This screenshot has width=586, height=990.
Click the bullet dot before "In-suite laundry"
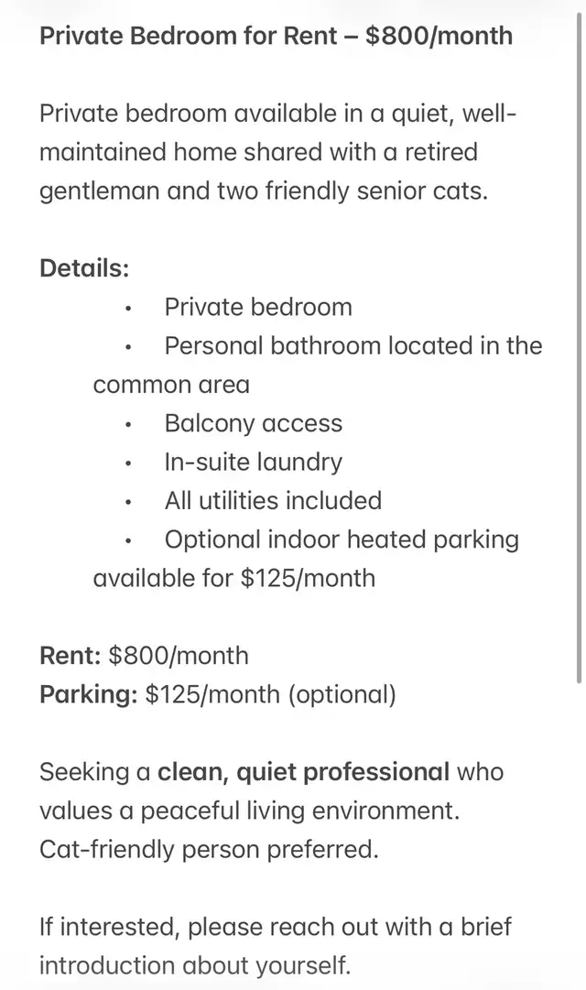pos(129,463)
